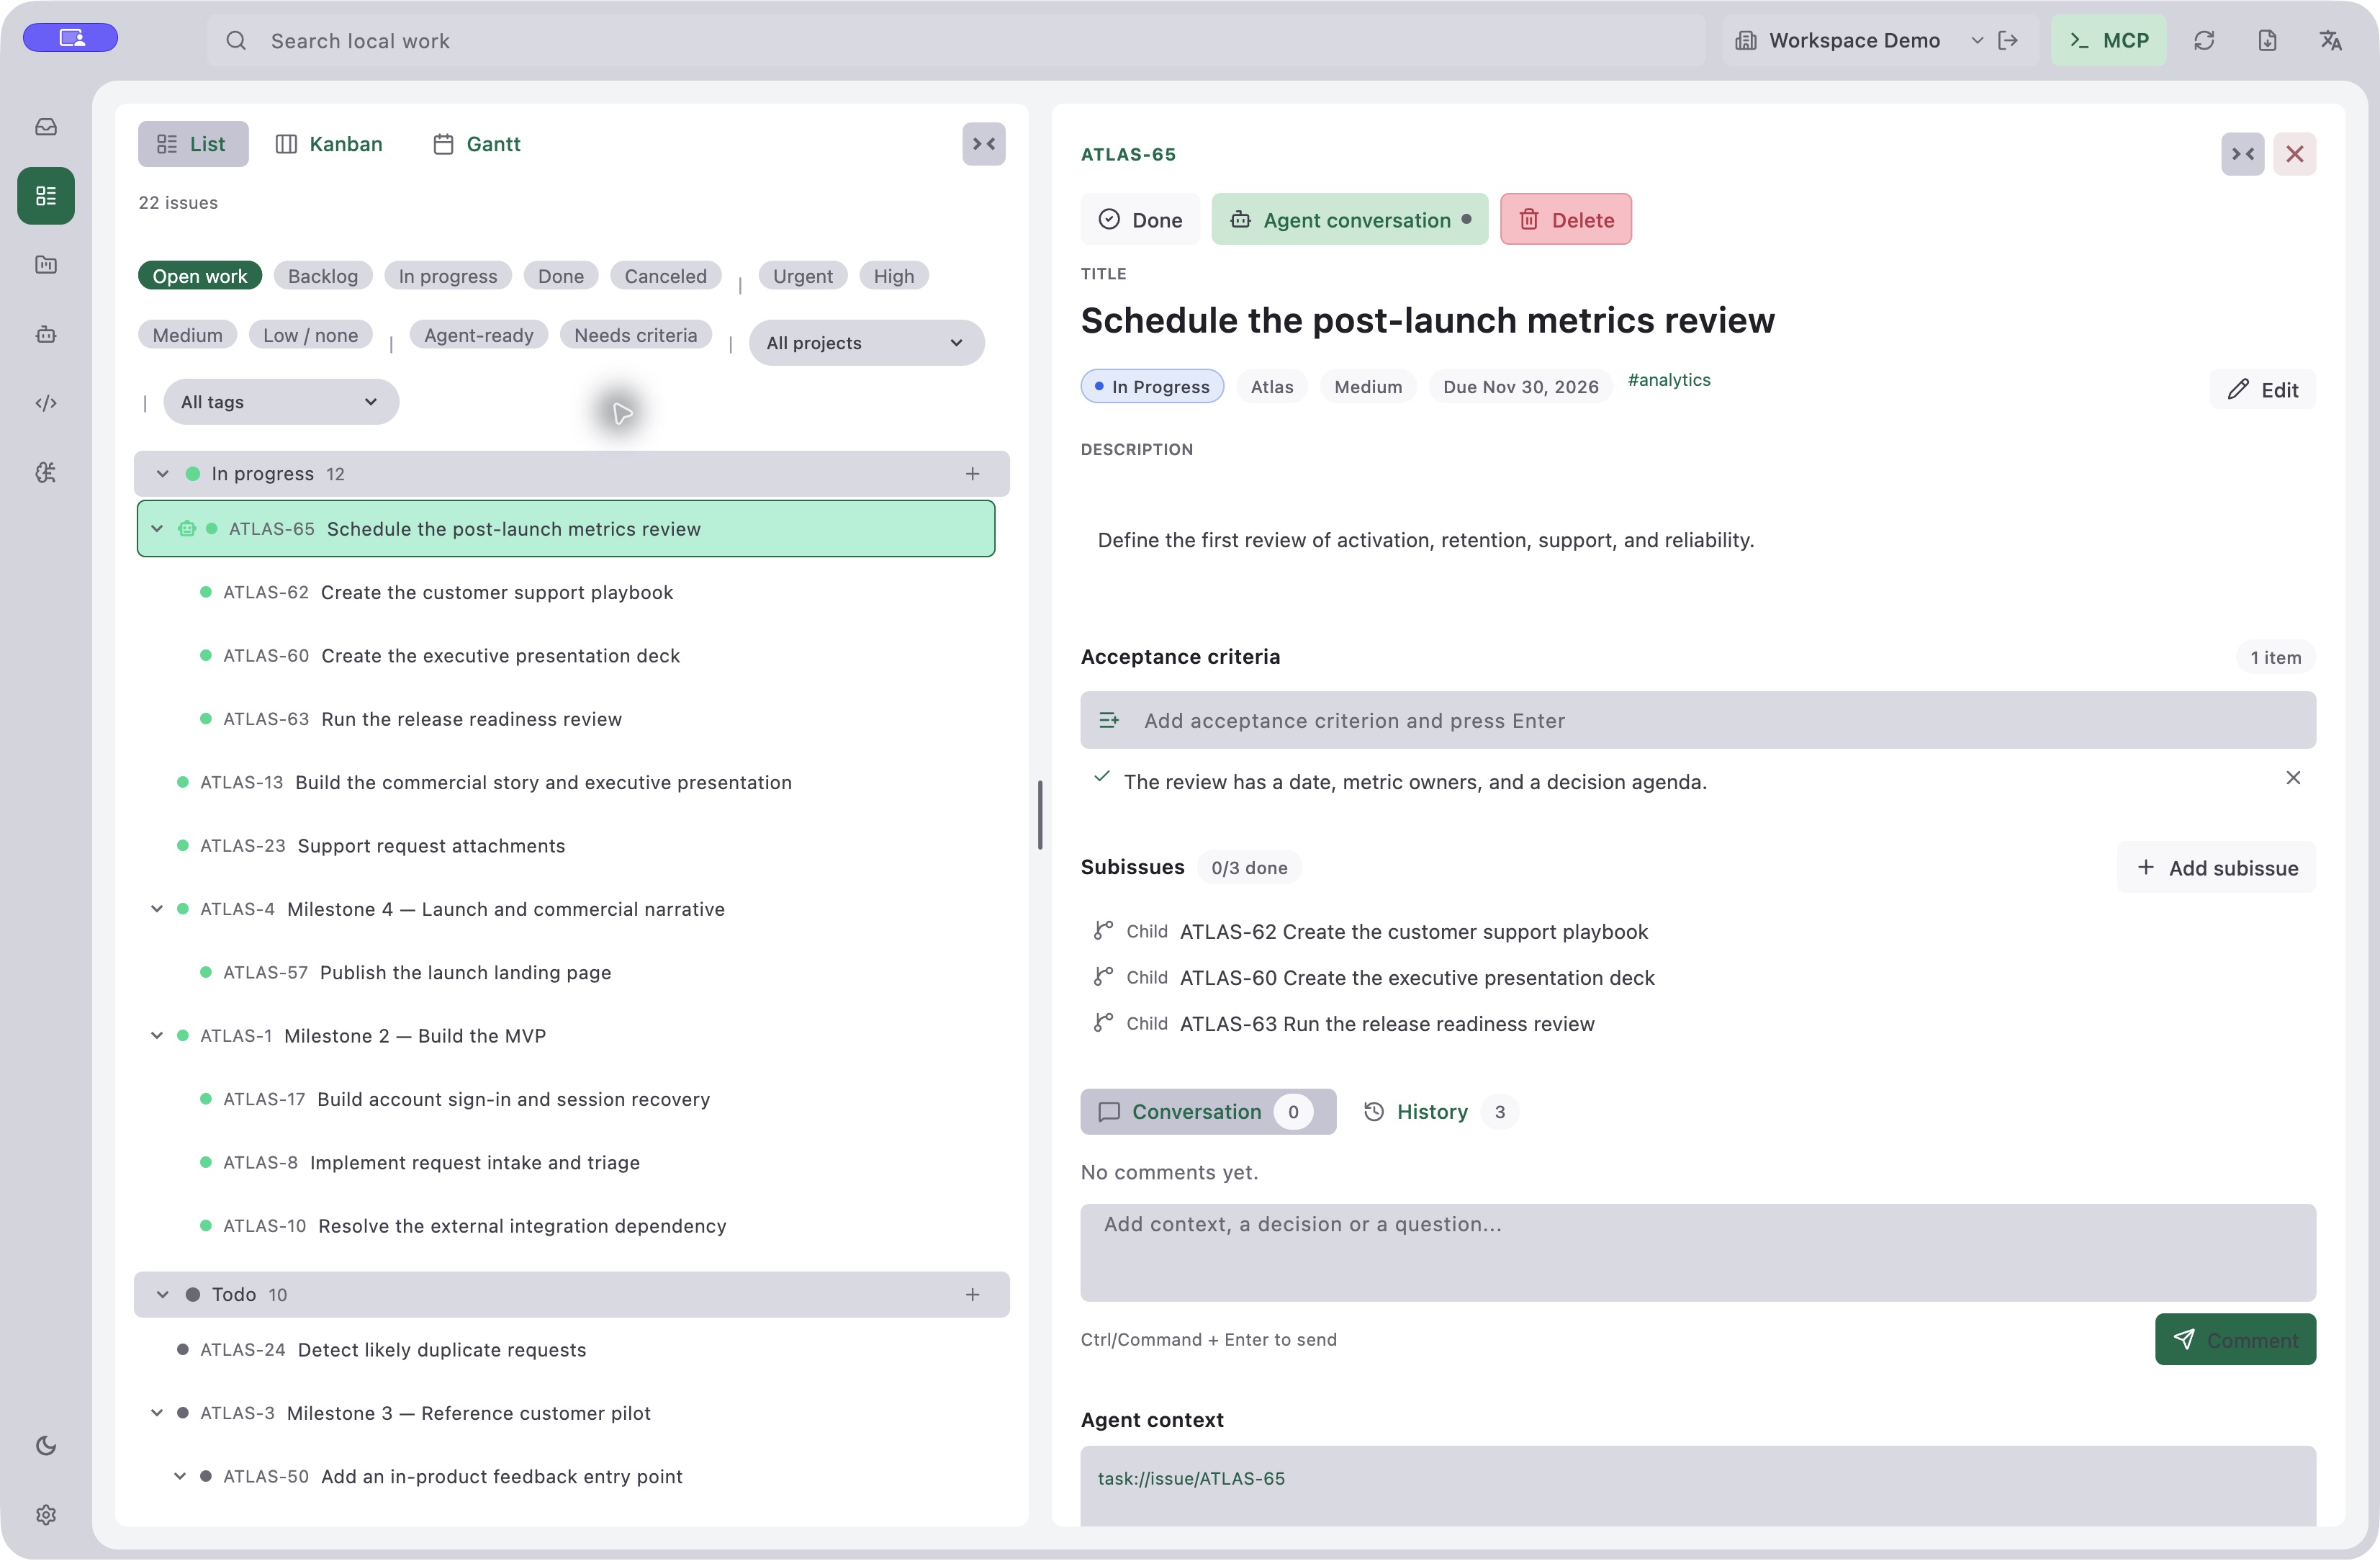This screenshot has height=1561, width=2380.
Task: Click the refresh sync icon
Action: 2204,40
